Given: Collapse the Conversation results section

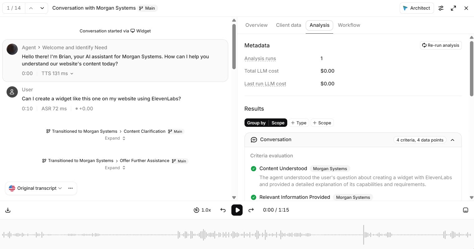Looking at the screenshot, I should tap(452, 140).
